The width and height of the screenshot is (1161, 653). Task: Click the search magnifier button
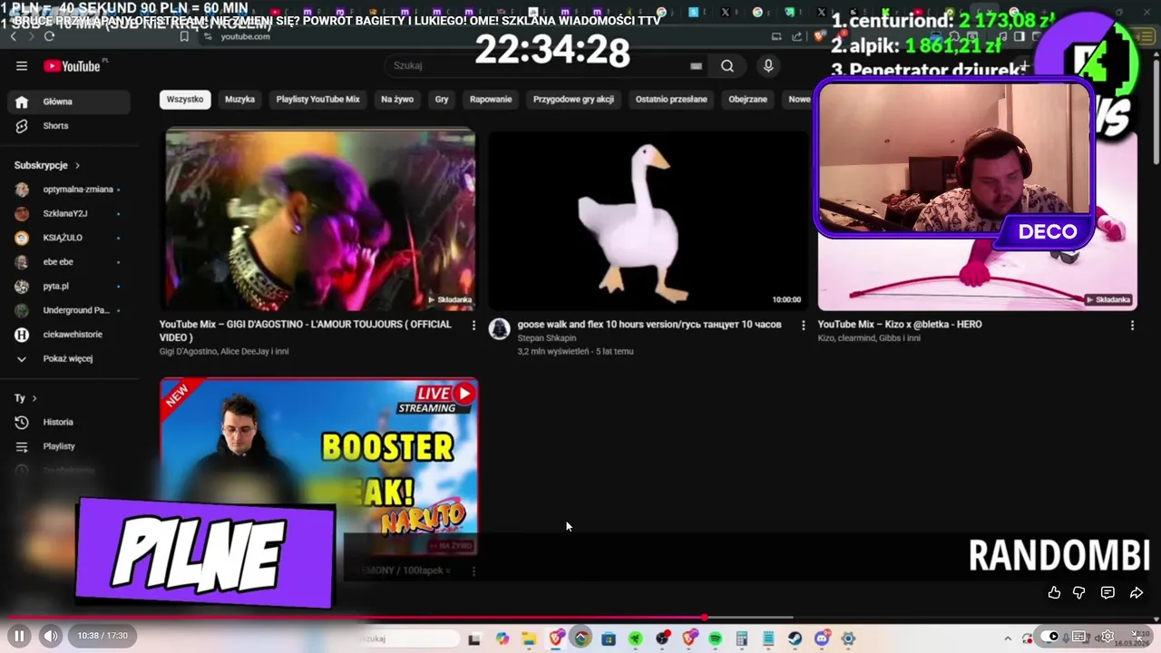(x=727, y=65)
